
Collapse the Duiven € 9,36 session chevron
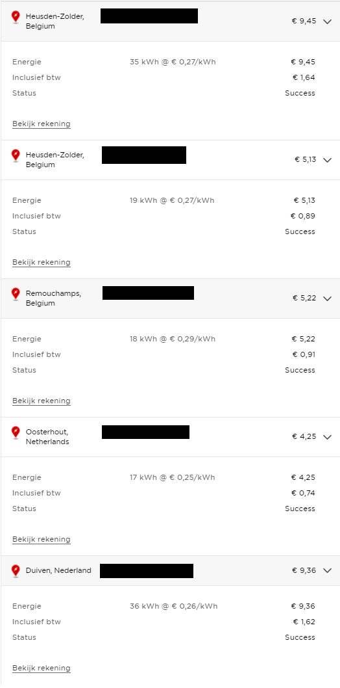[327, 571]
